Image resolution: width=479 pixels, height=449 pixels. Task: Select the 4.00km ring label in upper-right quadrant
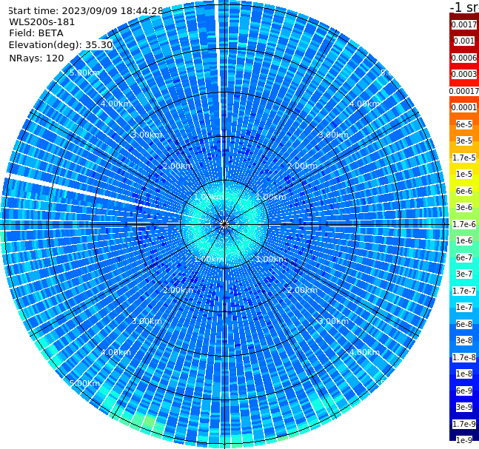coord(364,104)
